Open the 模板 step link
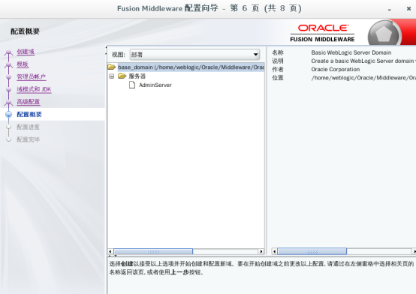The height and width of the screenshot is (294, 416). [23, 64]
